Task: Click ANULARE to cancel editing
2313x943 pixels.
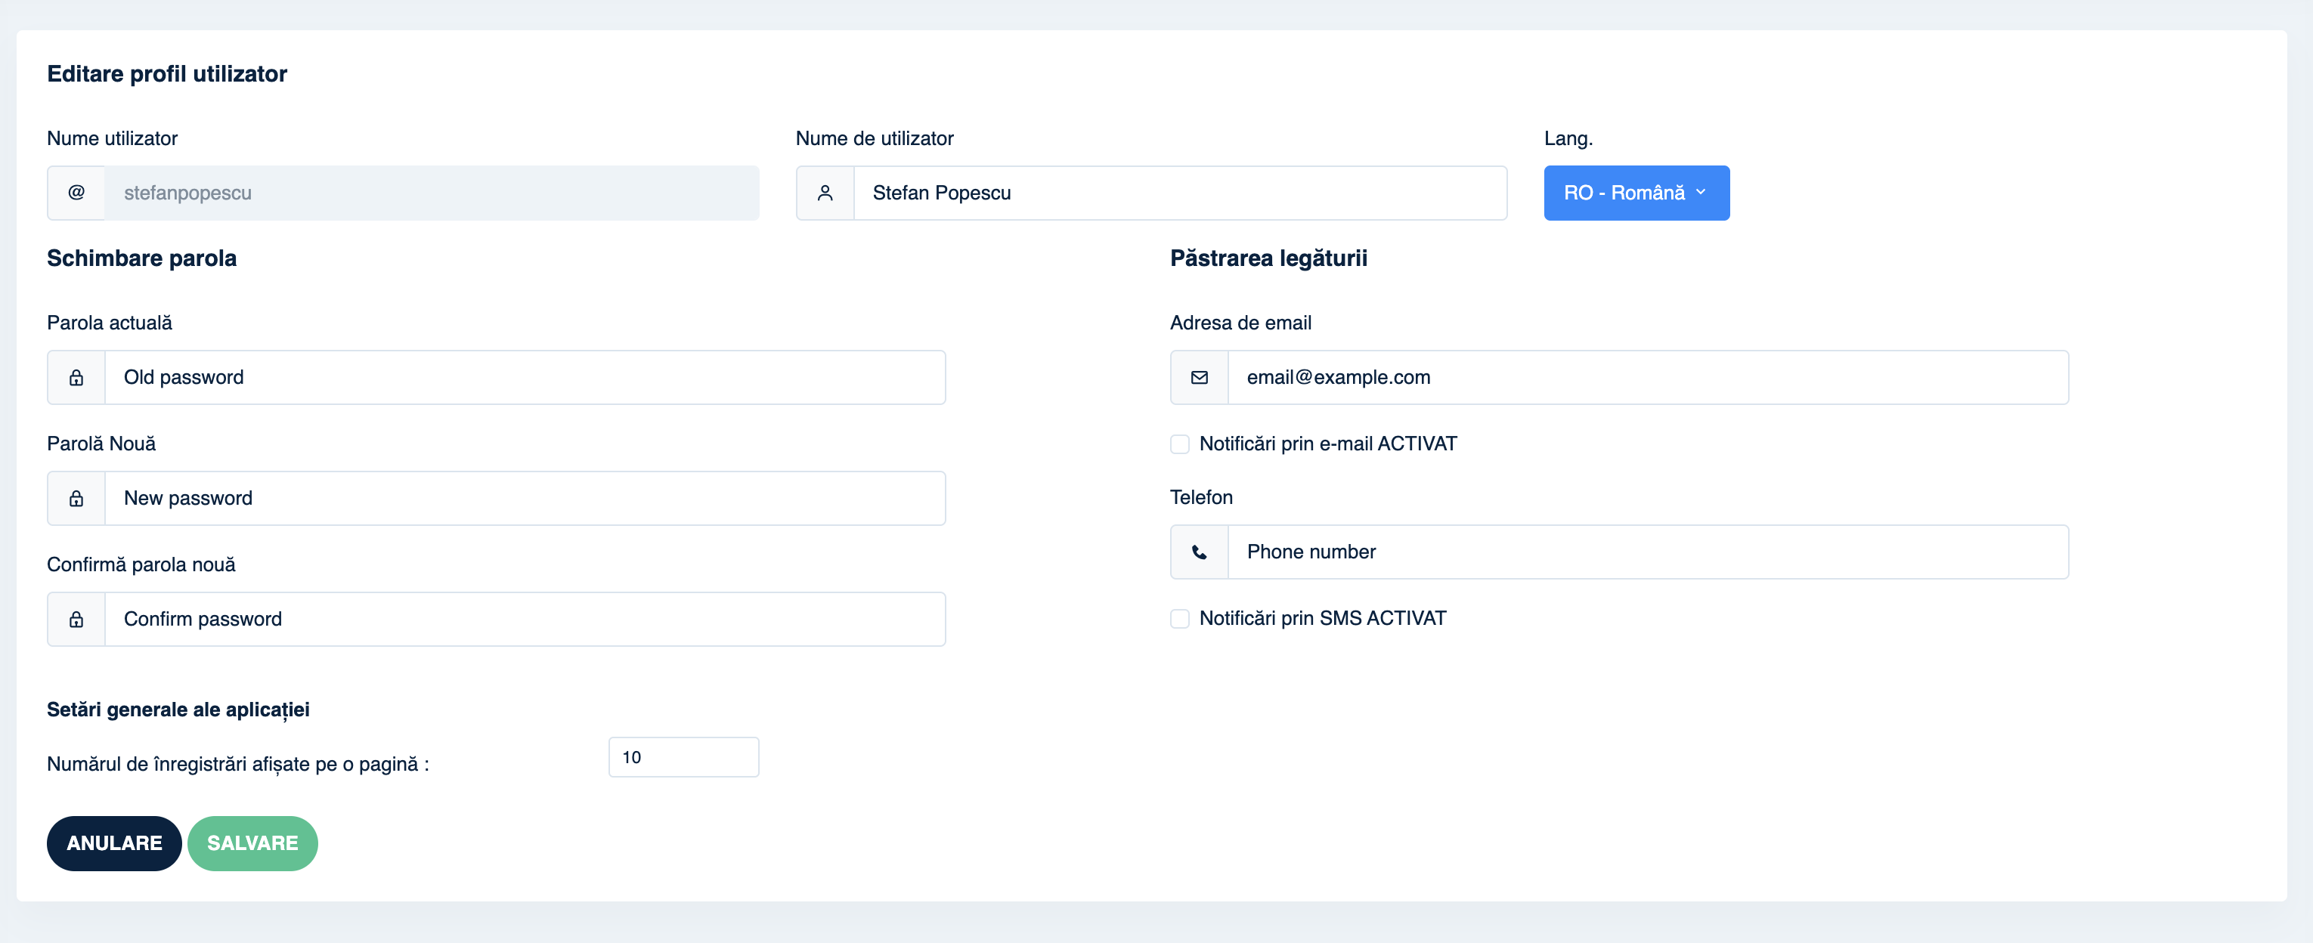Action: pyautogui.click(x=114, y=843)
